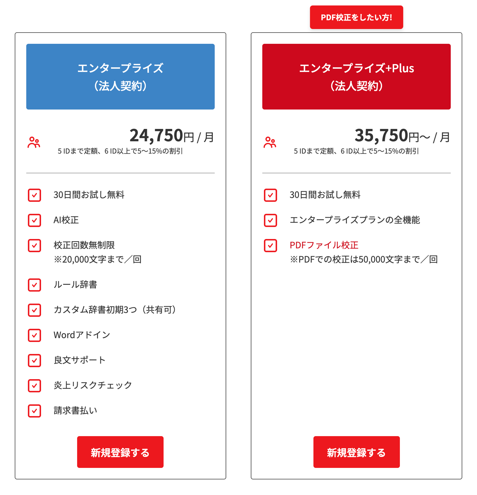This screenshot has width=477, height=495.
Task: Click the users icon beside 35,750円 price
Action: (x=270, y=142)
